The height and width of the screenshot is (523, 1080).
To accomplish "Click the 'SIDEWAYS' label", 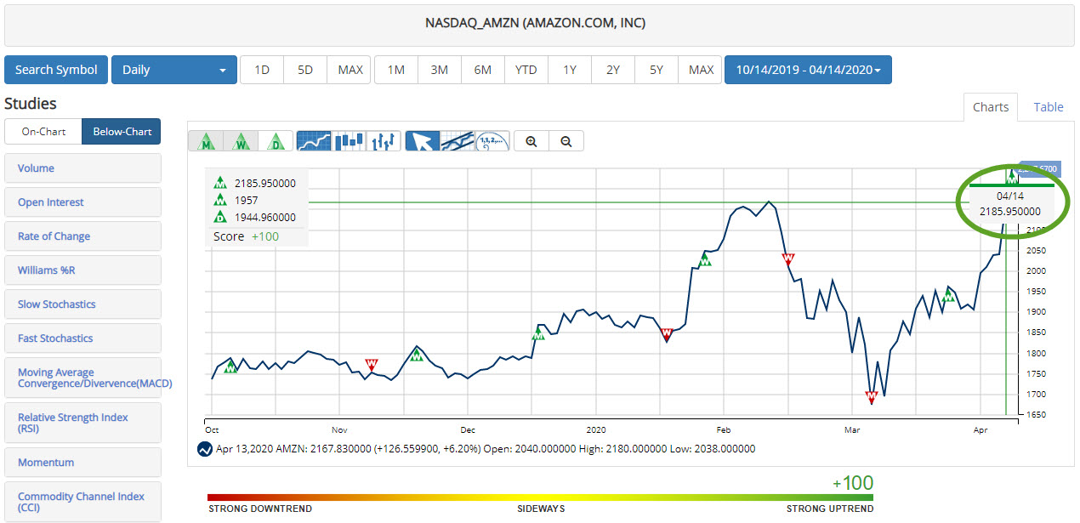I will tap(541, 509).
